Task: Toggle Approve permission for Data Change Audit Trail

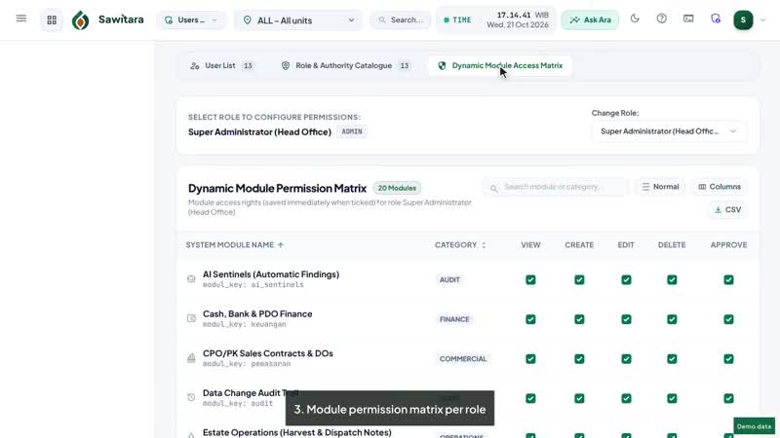Action: [x=728, y=398]
